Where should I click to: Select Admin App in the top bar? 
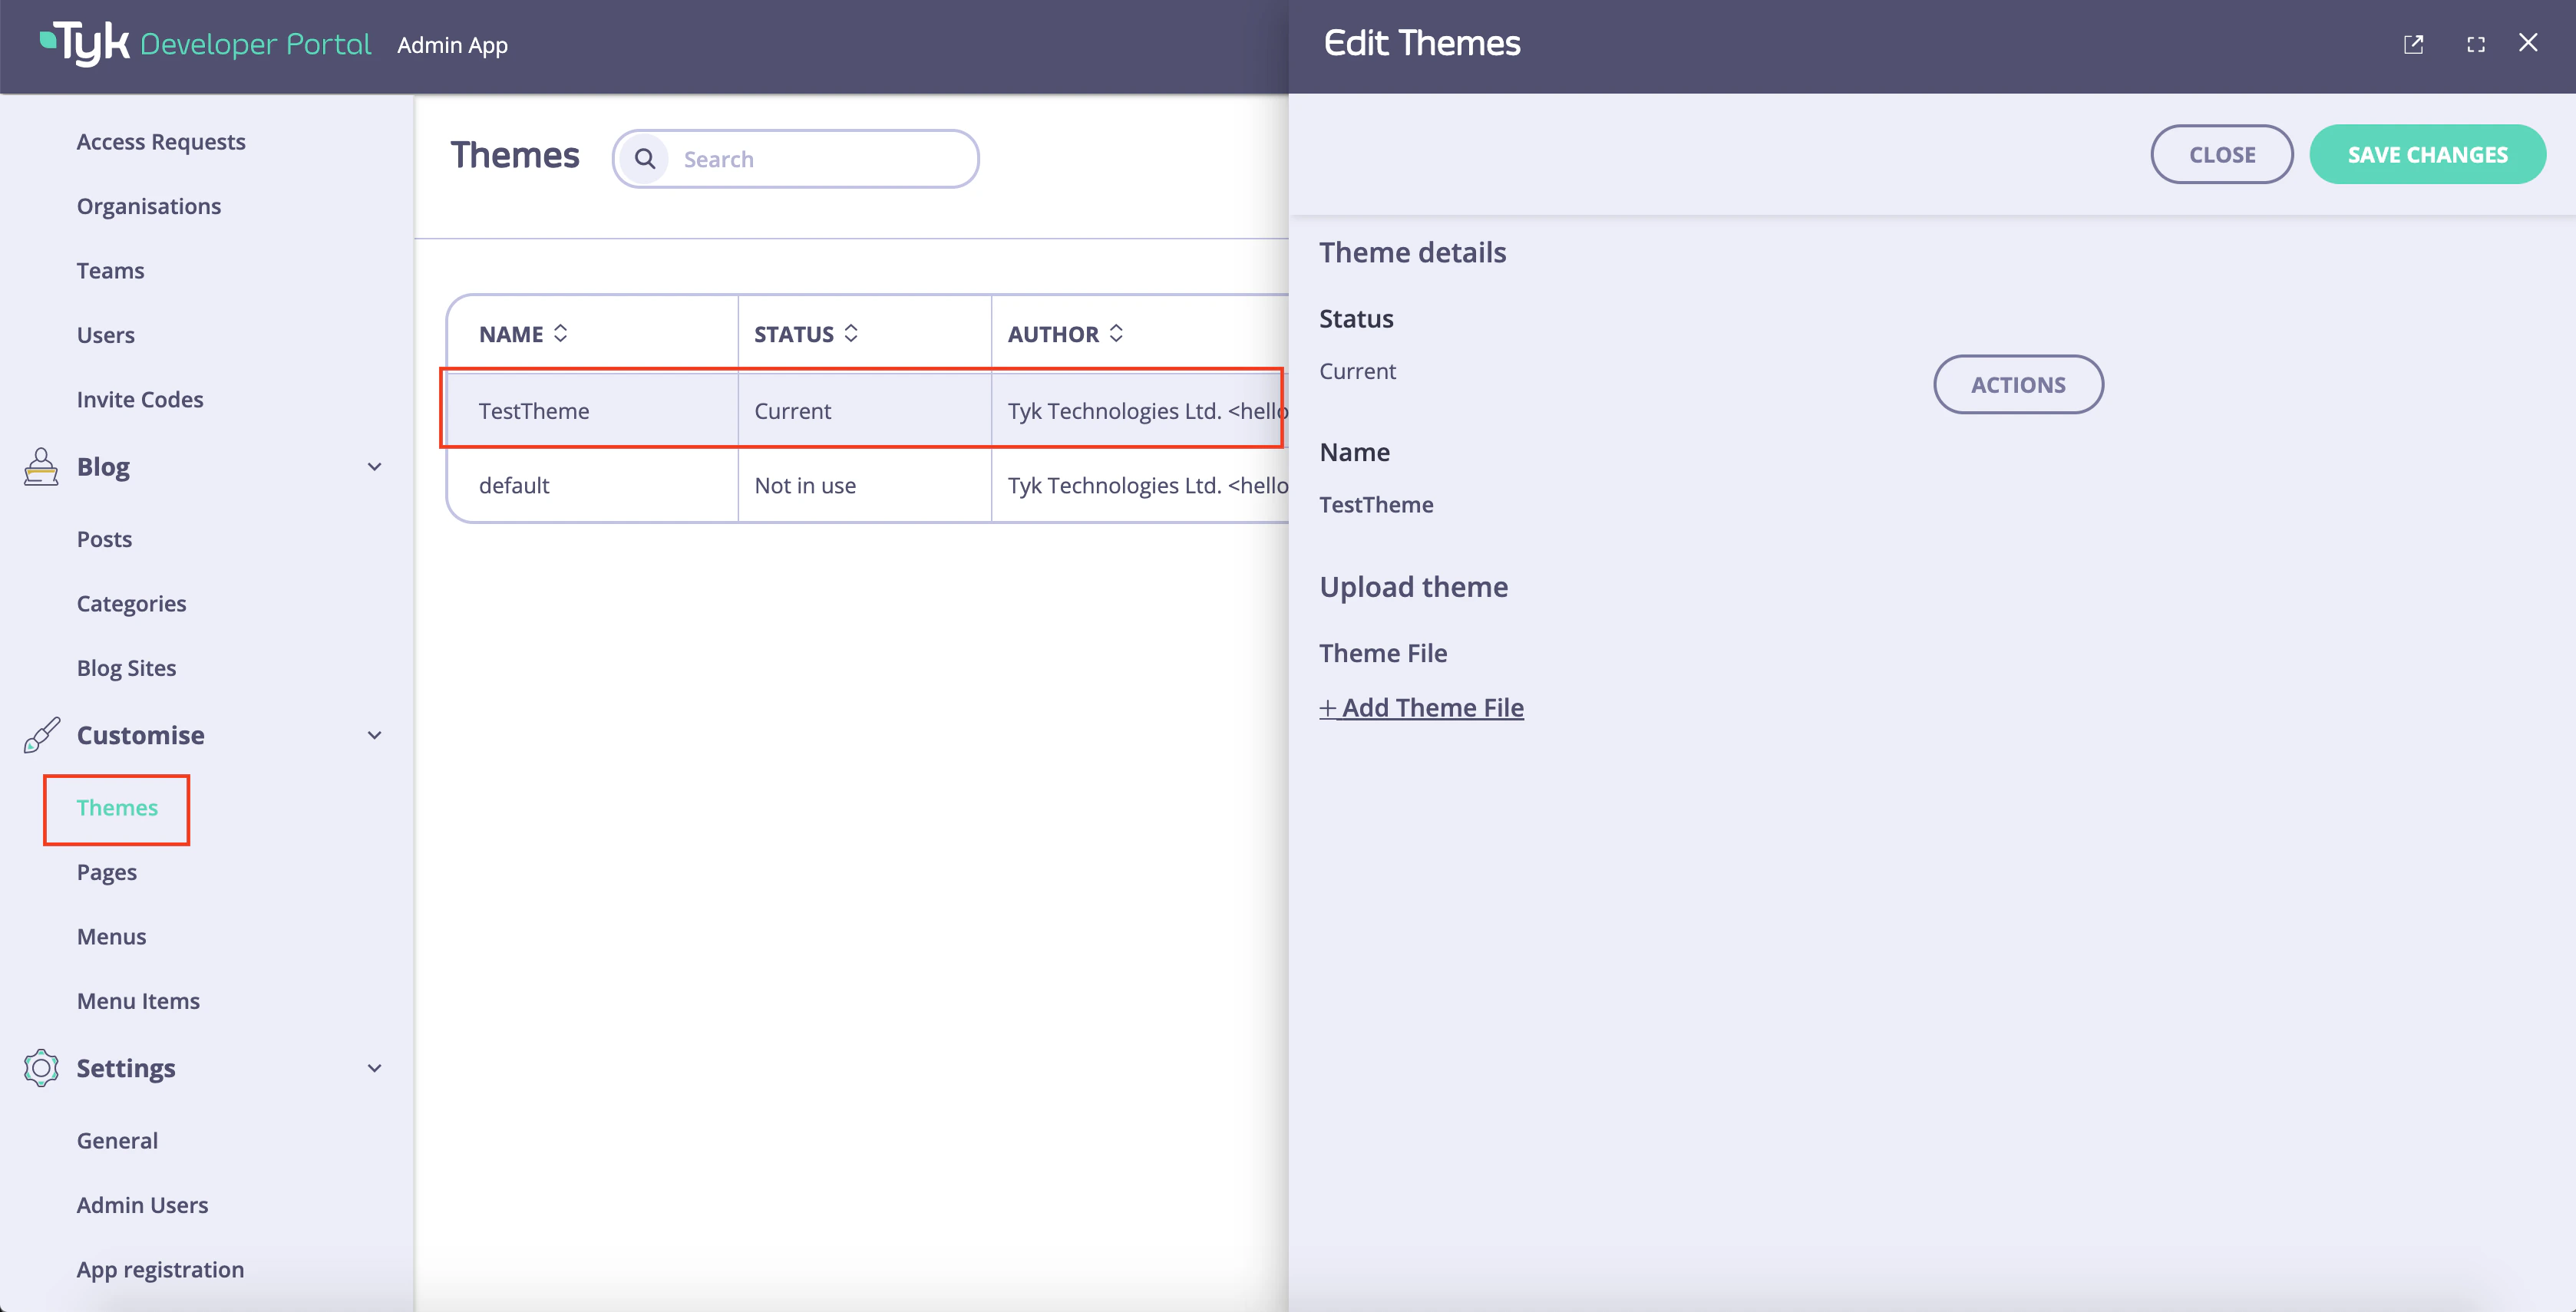(x=452, y=45)
